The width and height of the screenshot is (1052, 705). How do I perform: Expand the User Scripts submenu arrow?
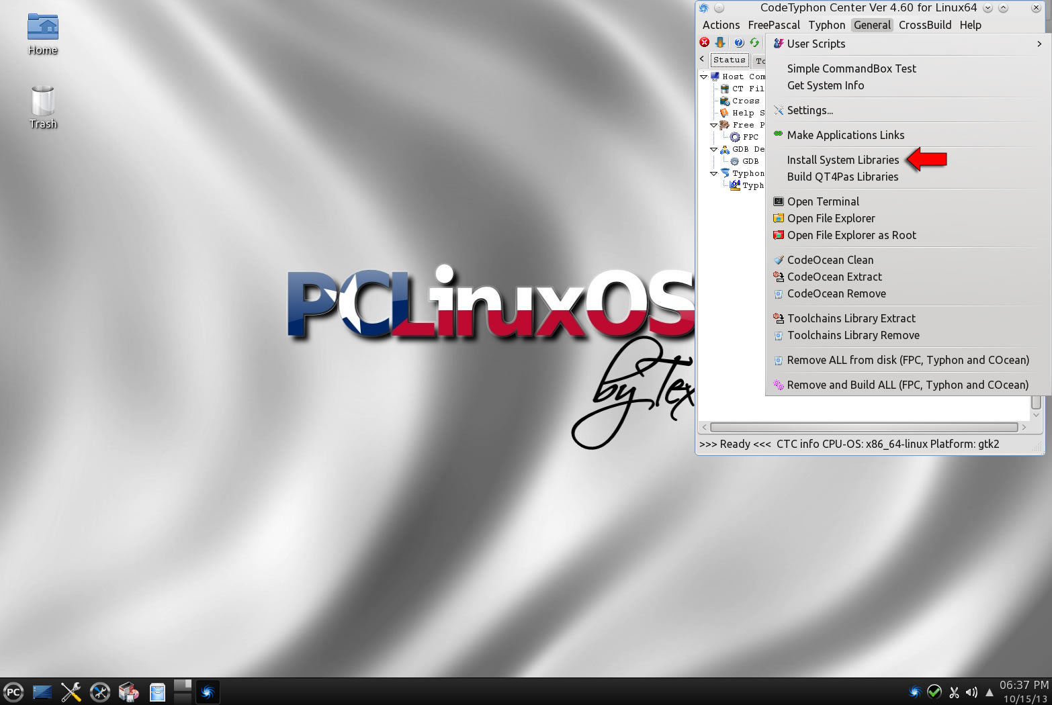pos(1039,44)
